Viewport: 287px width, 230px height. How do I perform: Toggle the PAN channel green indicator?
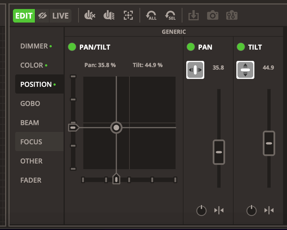point(191,47)
